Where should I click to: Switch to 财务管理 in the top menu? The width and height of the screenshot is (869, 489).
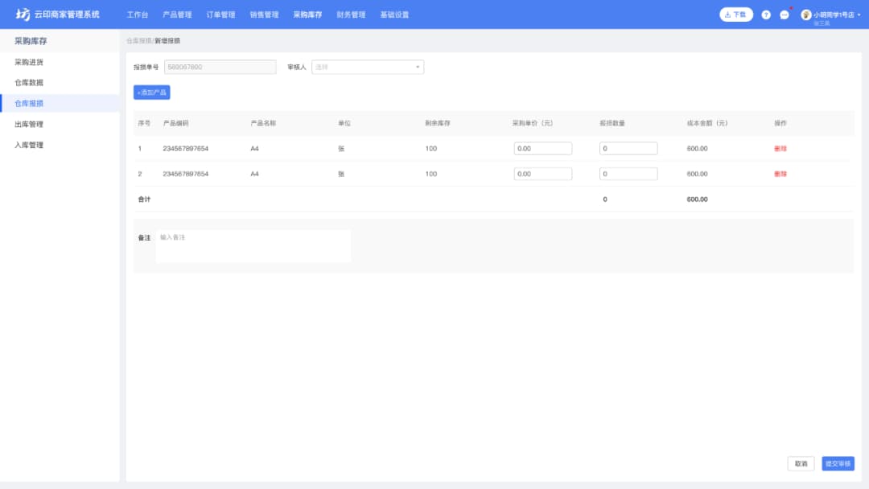pos(351,14)
